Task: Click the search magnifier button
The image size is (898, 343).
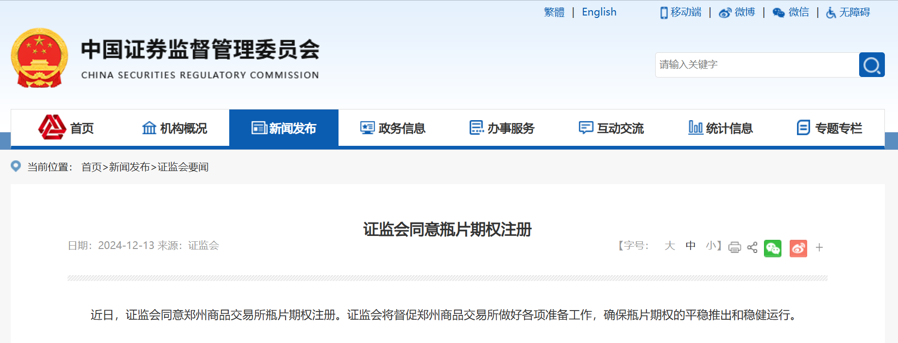Action: click(x=871, y=65)
